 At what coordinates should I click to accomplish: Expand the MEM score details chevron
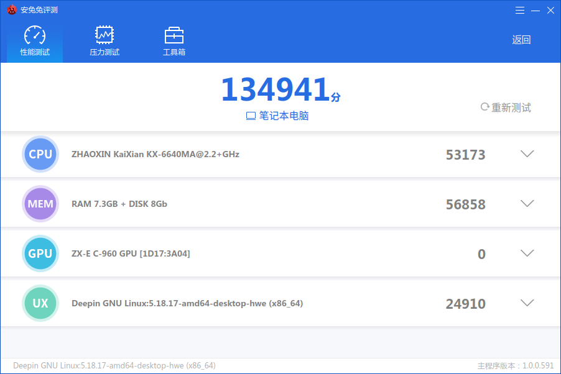click(527, 204)
